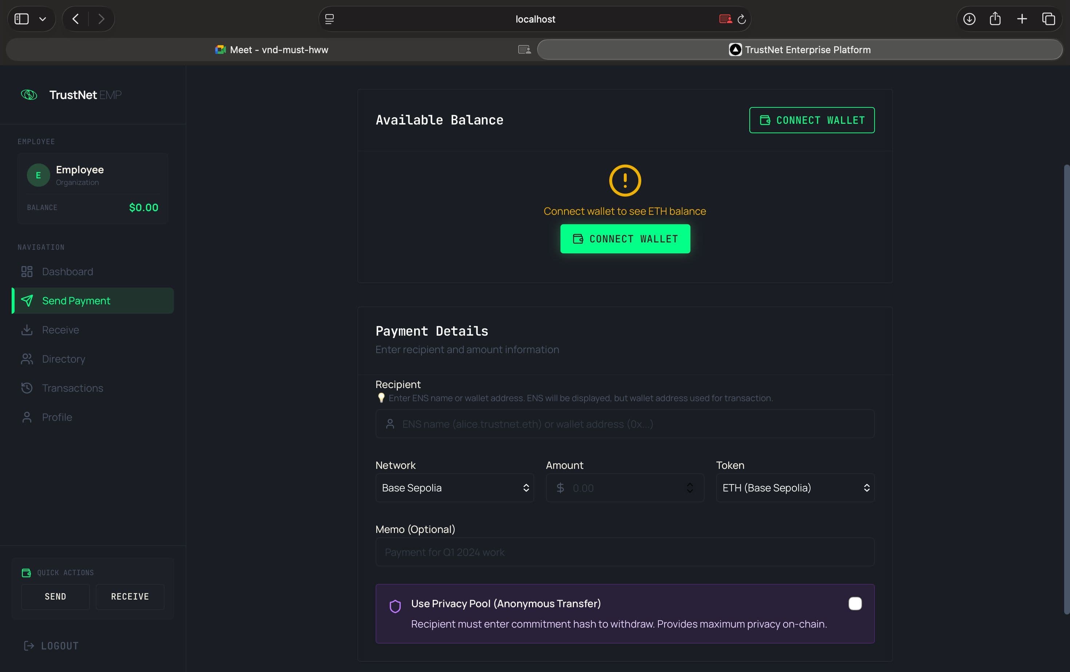This screenshot has height=672, width=1070.
Task: Enable Use Privacy Pool anonymous transfer
Action: (855, 603)
